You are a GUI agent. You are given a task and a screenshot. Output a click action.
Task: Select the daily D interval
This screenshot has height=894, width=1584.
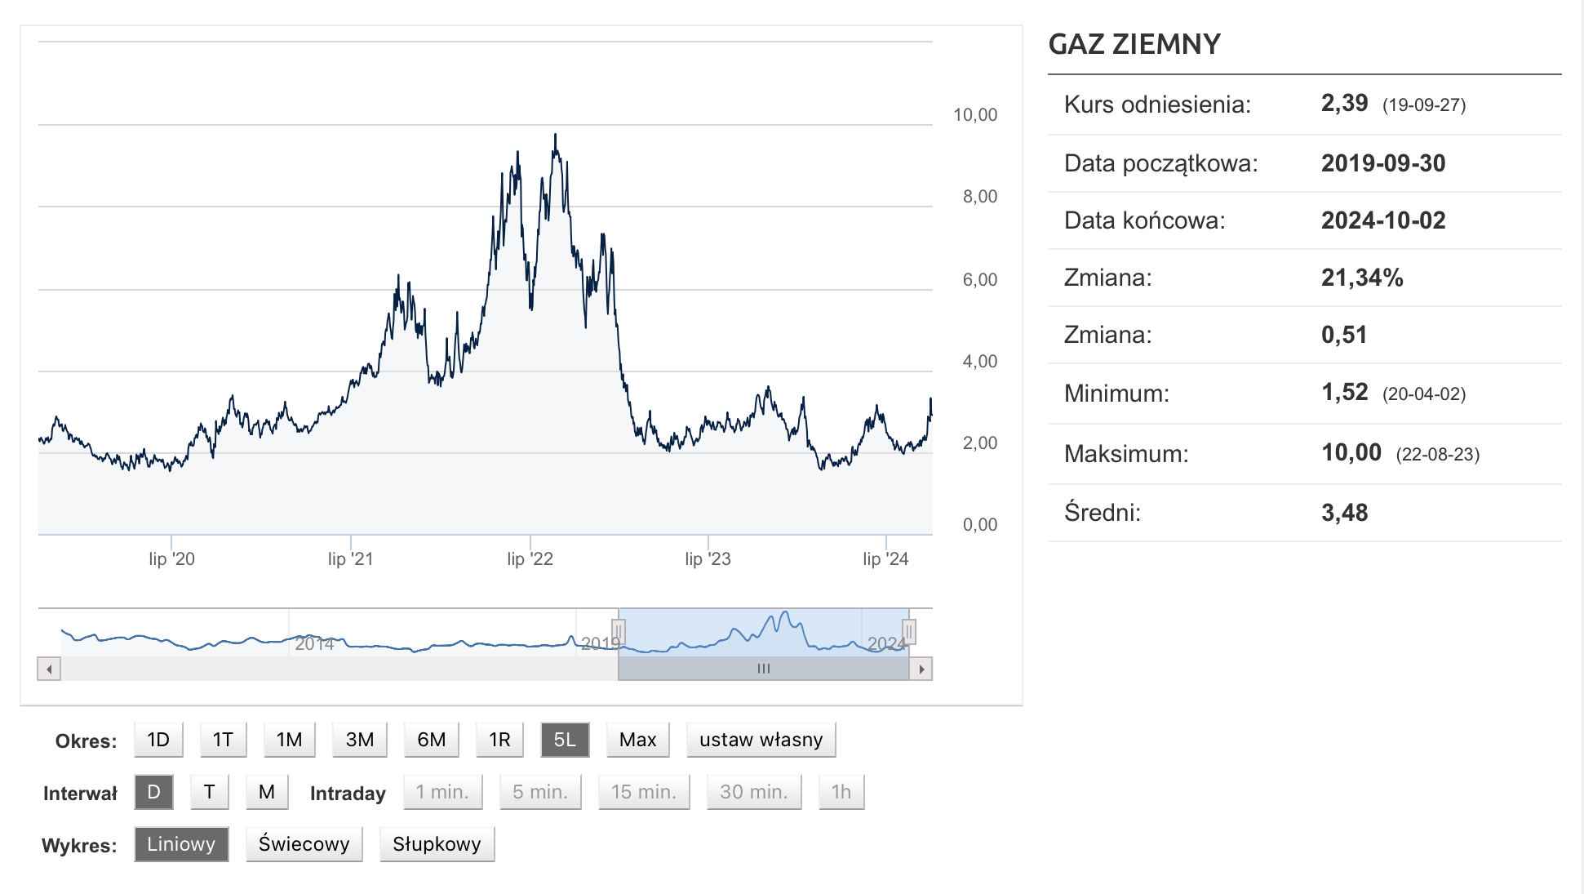click(153, 792)
